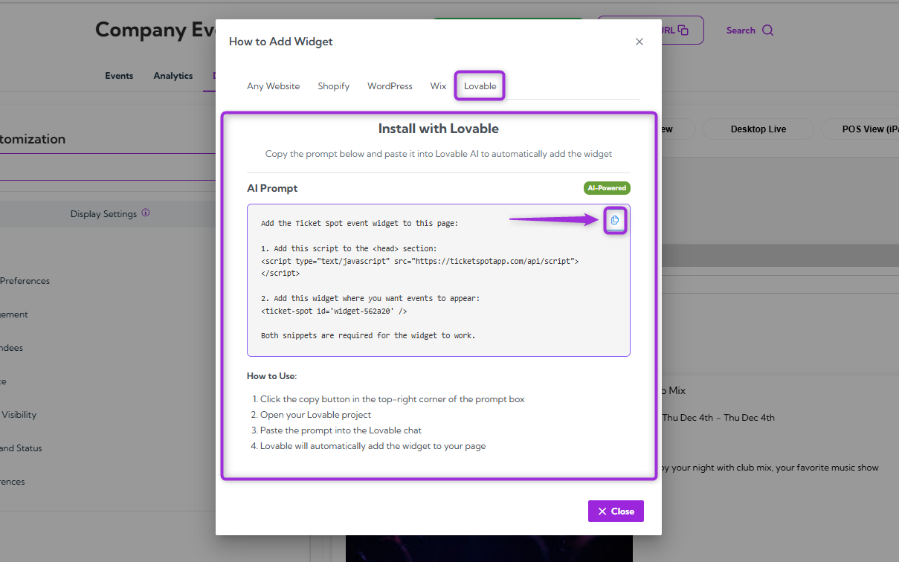Open the WordPress tab
This screenshot has width=899, height=562.
coord(390,86)
